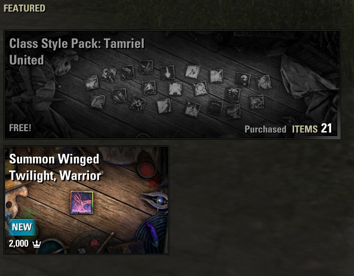354x276 pixels.
Task: Select the swirling orb skill icon
Action: 200,88
